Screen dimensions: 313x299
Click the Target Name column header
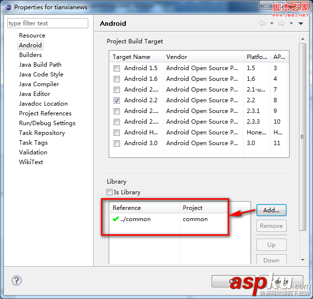click(136, 57)
